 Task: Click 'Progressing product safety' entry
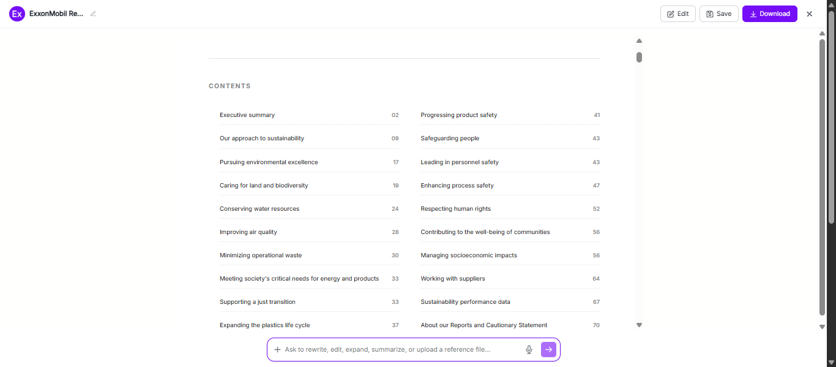pos(459,115)
